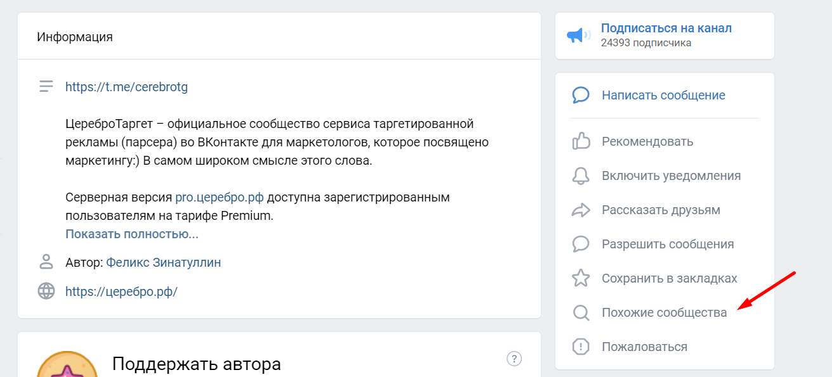Click the magnifier similar communities icon

coord(581,312)
